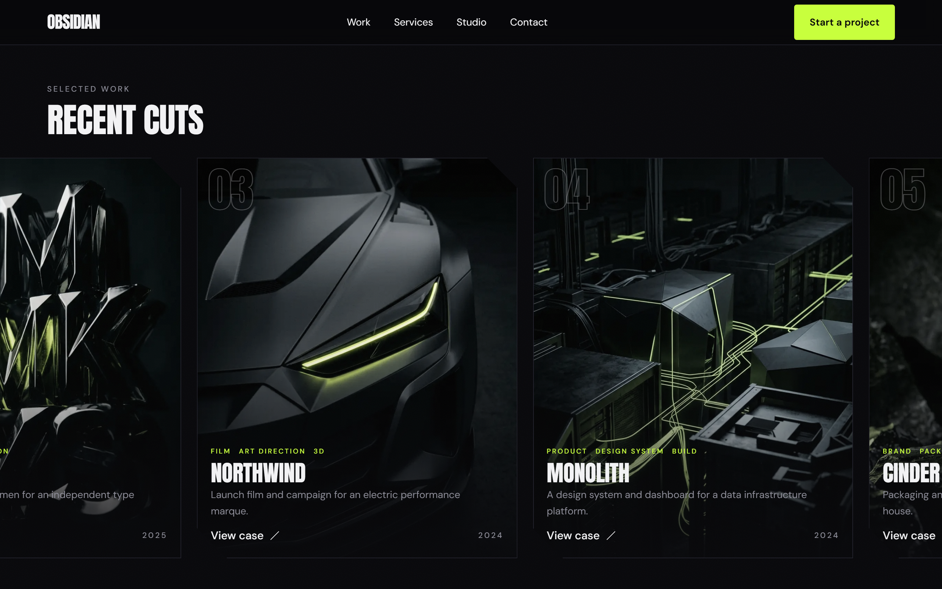Open the Contact nav link
This screenshot has width=942, height=589.
(528, 22)
